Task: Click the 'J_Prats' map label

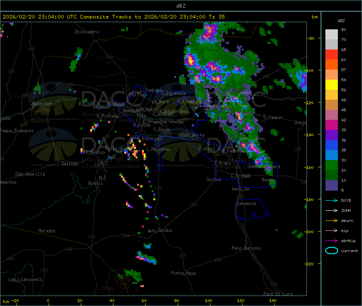Action: 223,163
